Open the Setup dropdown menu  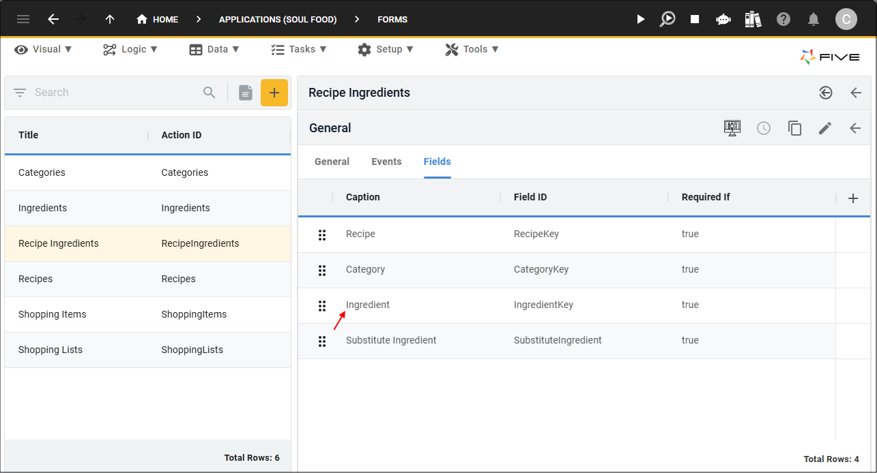386,49
